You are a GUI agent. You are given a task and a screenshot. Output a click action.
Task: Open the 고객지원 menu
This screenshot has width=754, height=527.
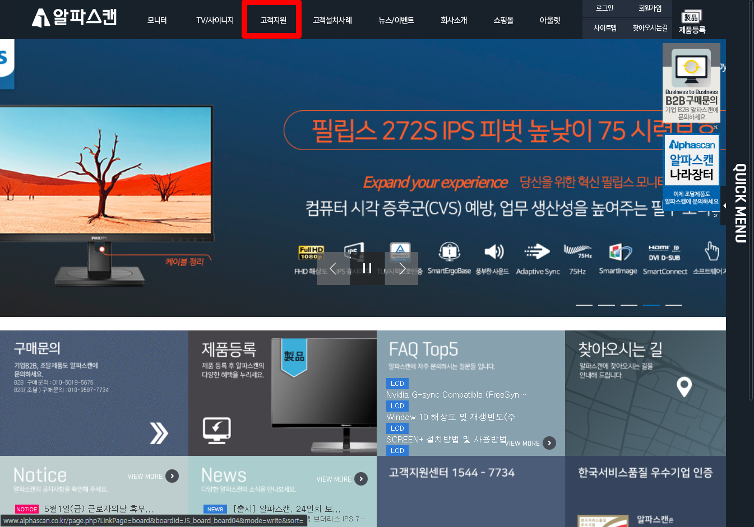[x=273, y=20]
